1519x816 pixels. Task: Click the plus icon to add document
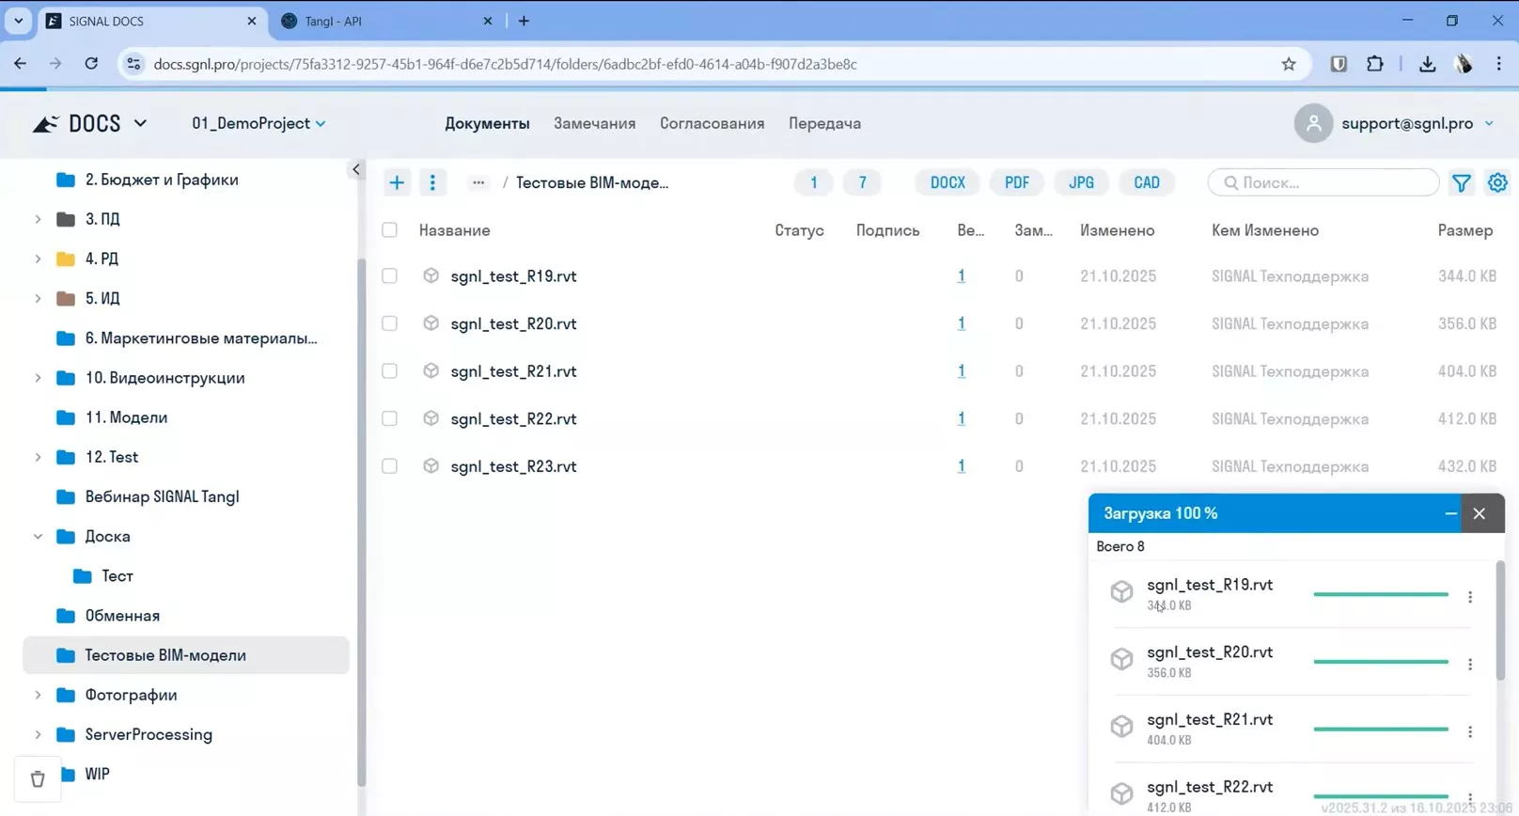pyautogui.click(x=397, y=182)
